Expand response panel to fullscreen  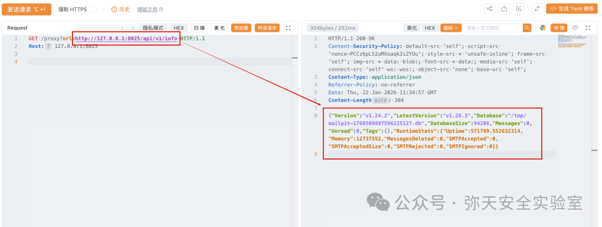[x=588, y=28]
